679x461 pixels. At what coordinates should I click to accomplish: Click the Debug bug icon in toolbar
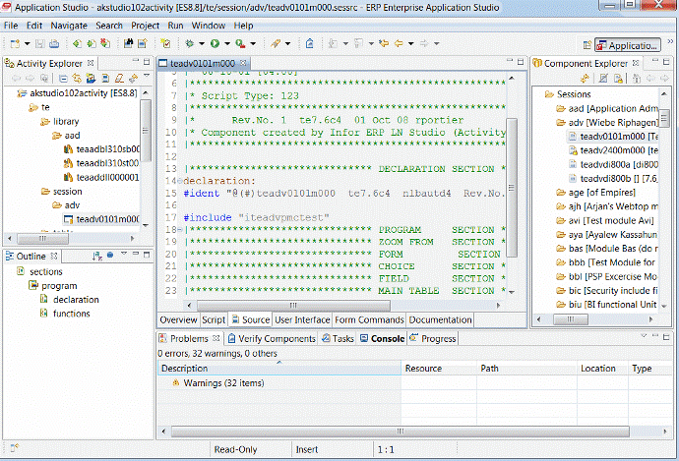click(x=191, y=44)
